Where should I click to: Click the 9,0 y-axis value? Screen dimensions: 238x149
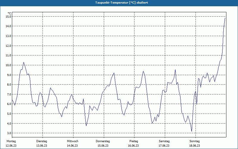coord(9,75)
